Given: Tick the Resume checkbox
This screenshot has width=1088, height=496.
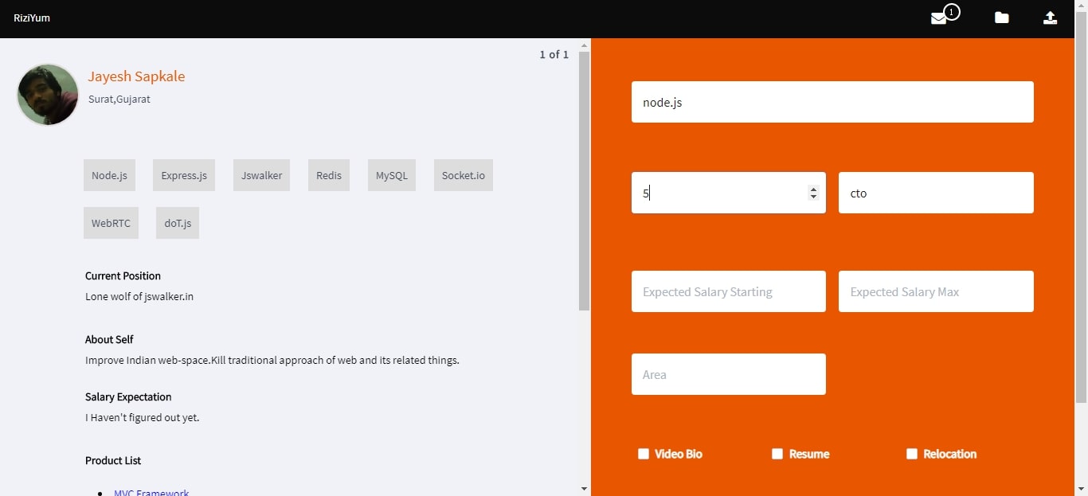Looking at the screenshot, I should tap(777, 454).
